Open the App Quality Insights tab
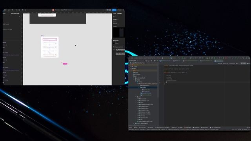Image resolution: width=251 pixels, height=141 pixels. (x=162, y=127)
